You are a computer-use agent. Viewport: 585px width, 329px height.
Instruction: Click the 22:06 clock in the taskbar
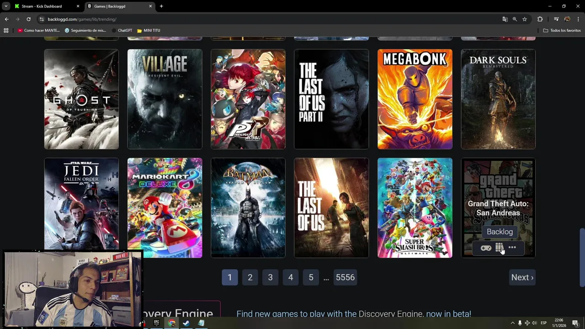559,323
